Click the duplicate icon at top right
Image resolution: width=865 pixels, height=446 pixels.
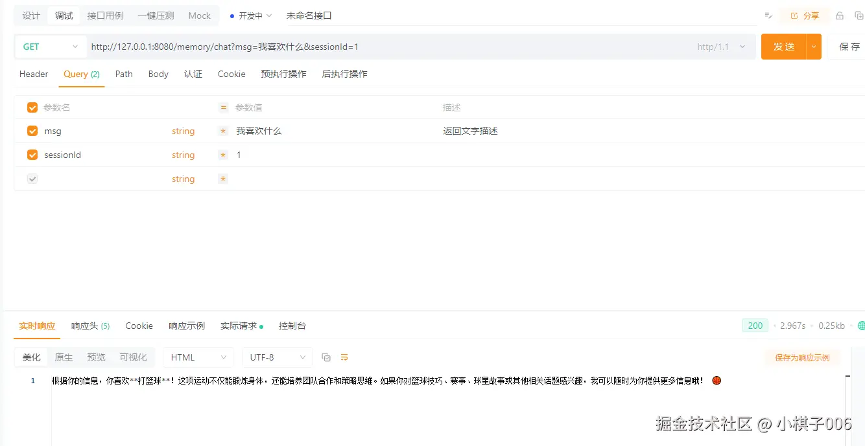[859, 16]
